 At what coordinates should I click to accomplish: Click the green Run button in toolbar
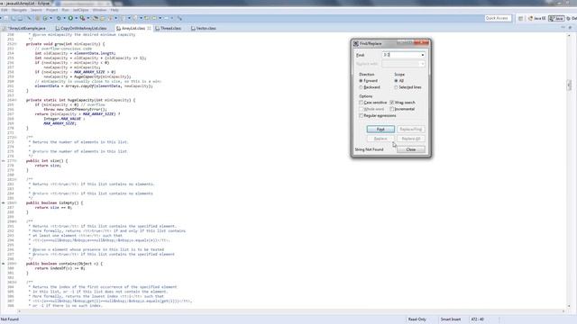70,18
